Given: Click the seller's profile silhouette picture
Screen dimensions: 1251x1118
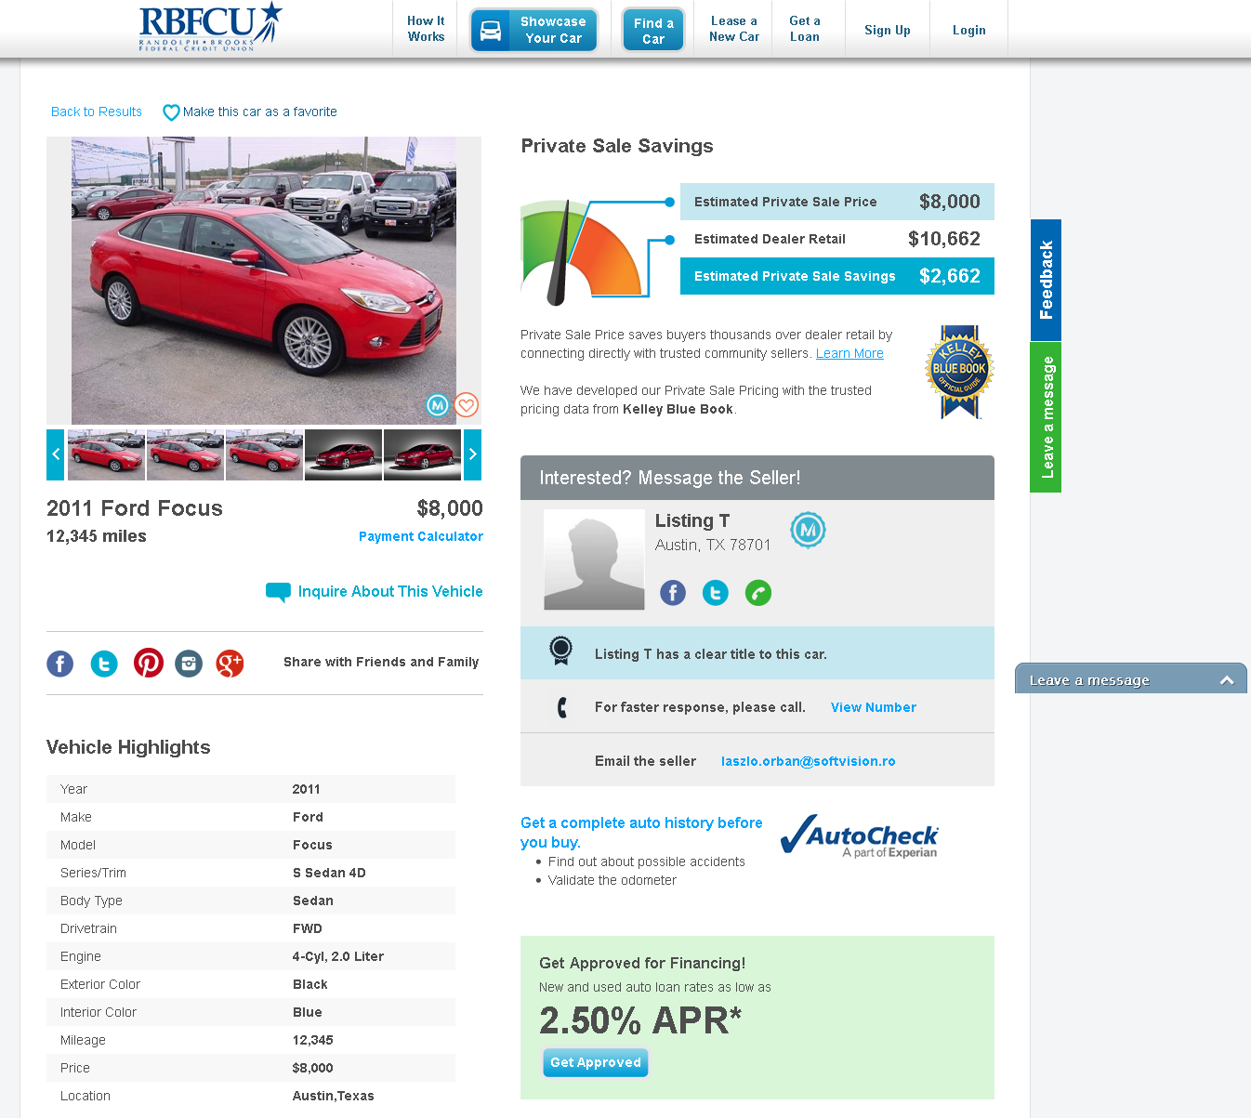Looking at the screenshot, I should [594, 559].
